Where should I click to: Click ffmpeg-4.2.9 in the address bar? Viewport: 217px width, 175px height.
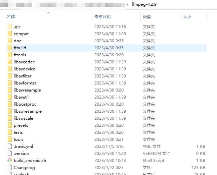[x=144, y=4]
